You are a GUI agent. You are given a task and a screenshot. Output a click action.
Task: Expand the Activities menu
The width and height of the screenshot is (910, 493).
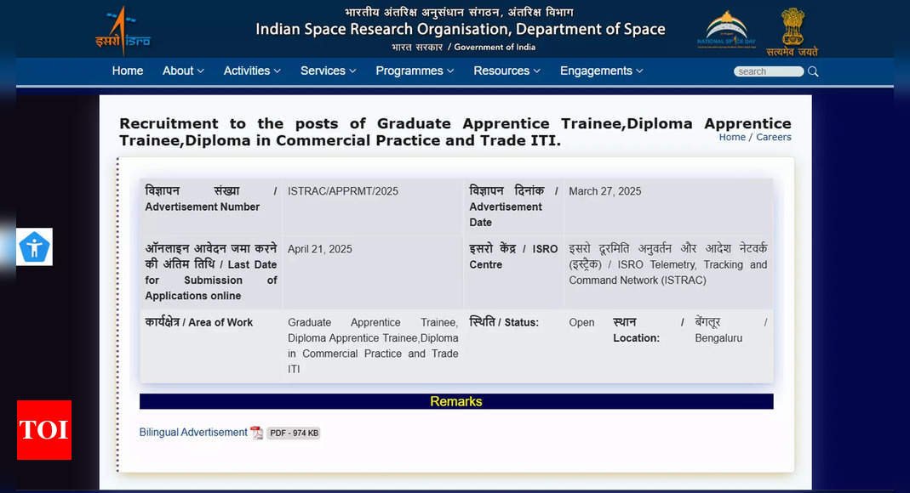click(252, 71)
